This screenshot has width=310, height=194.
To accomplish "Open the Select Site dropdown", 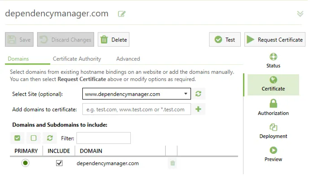I will coord(137,94).
